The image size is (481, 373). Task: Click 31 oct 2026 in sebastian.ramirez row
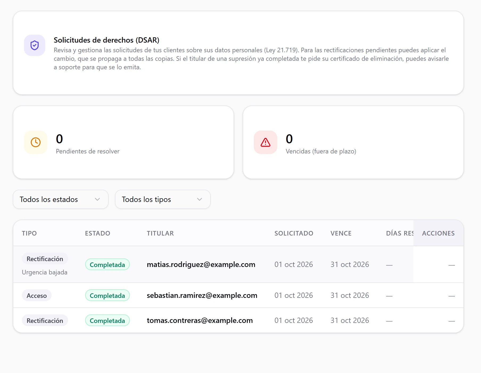click(350, 295)
